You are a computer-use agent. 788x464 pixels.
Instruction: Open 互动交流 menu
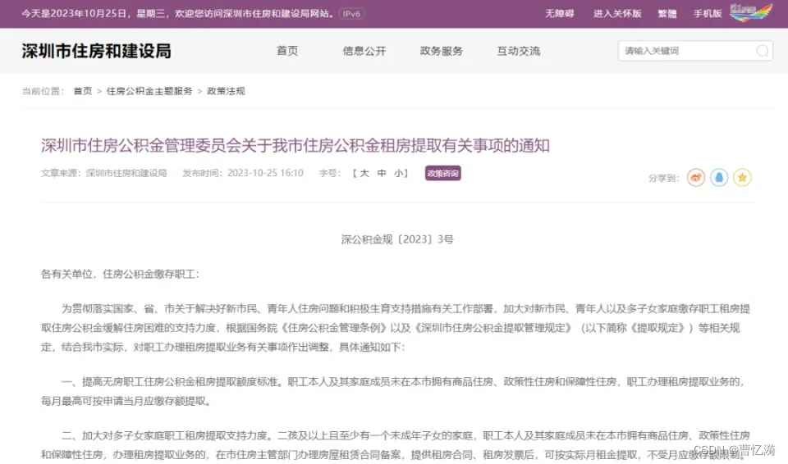coord(519,51)
